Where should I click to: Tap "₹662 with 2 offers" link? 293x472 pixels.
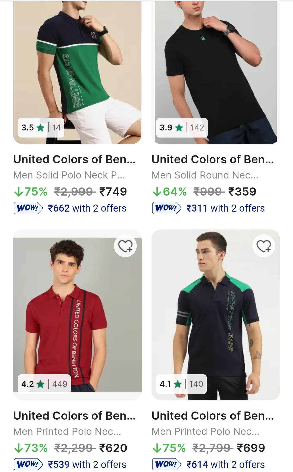(x=87, y=208)
